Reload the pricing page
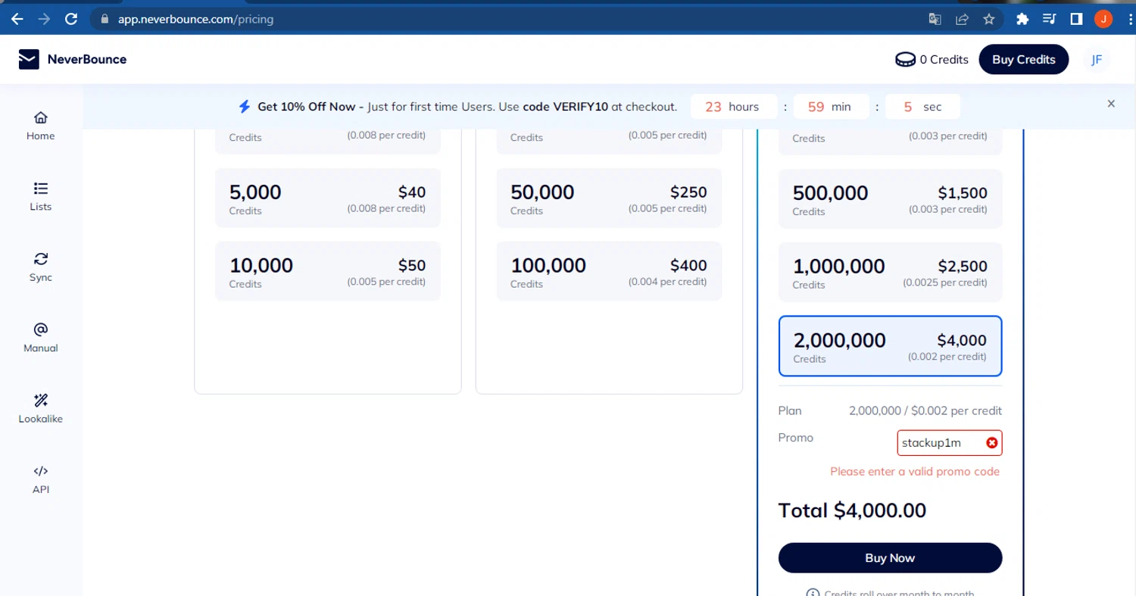Image resolution: width=1136 pixels, height=596 pixels. [71, 19]
